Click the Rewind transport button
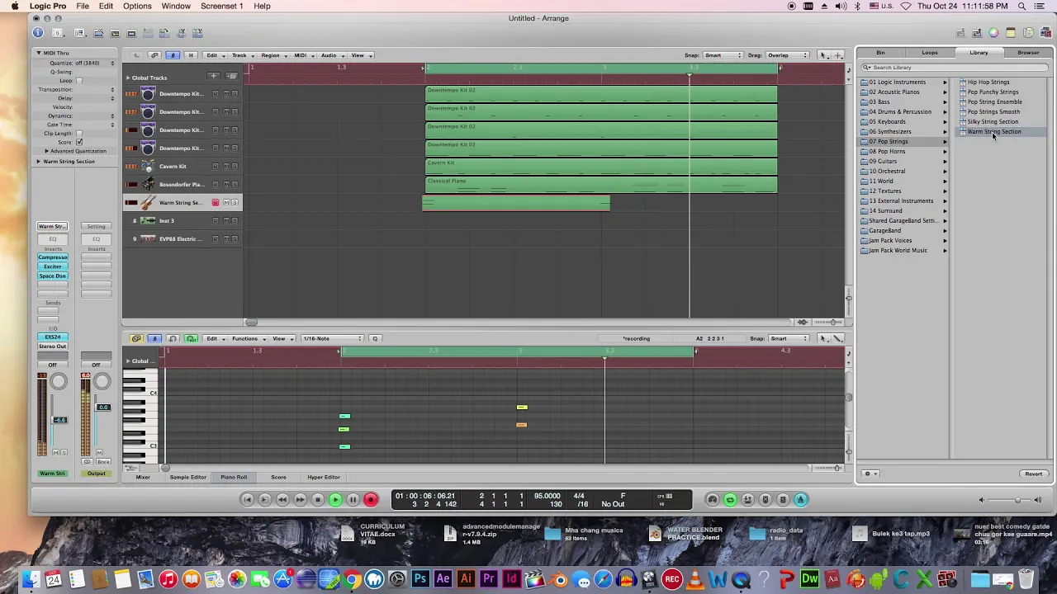The width and height of the screenshot is (1057, 594). [x=282, y=499]
